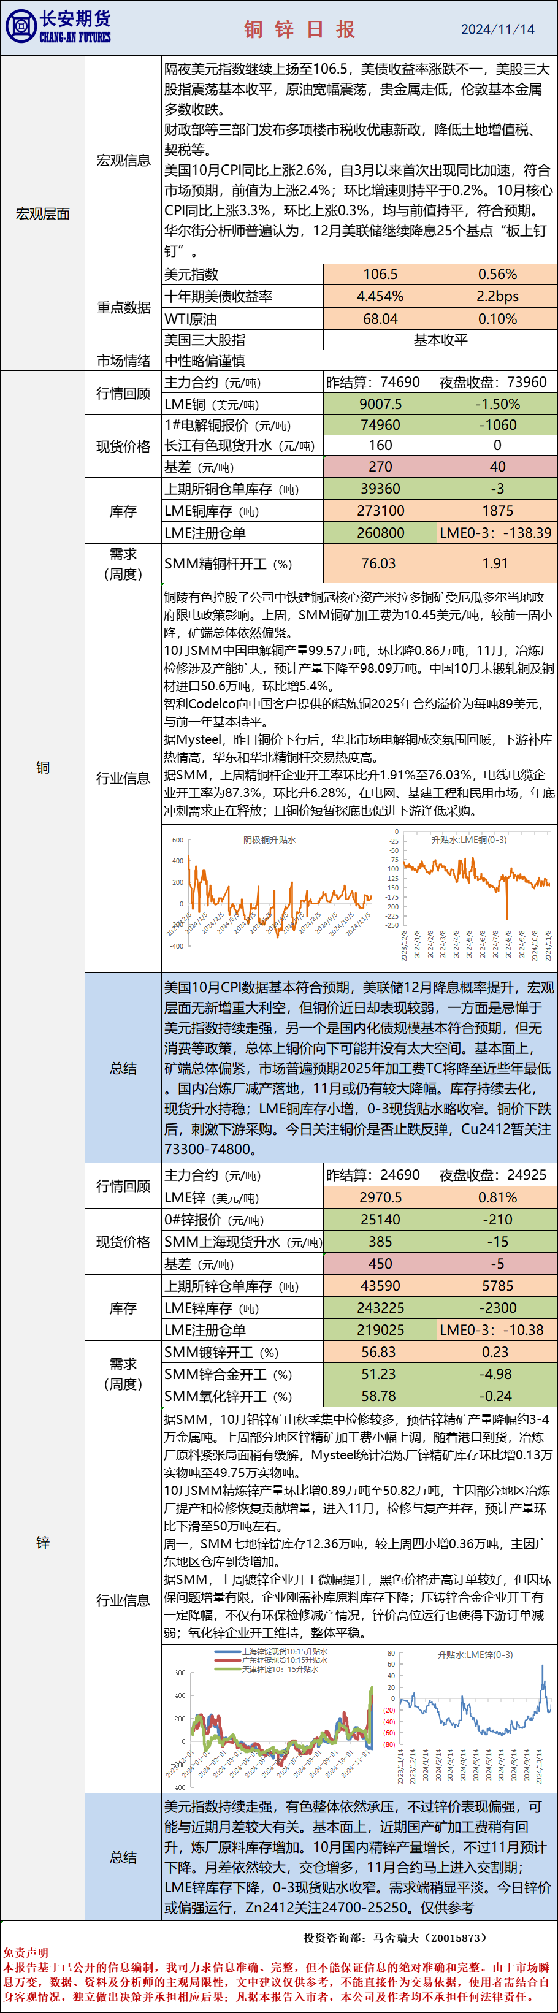
Task: Click the Chang-An Futures logo emblem
Action: 20,28
